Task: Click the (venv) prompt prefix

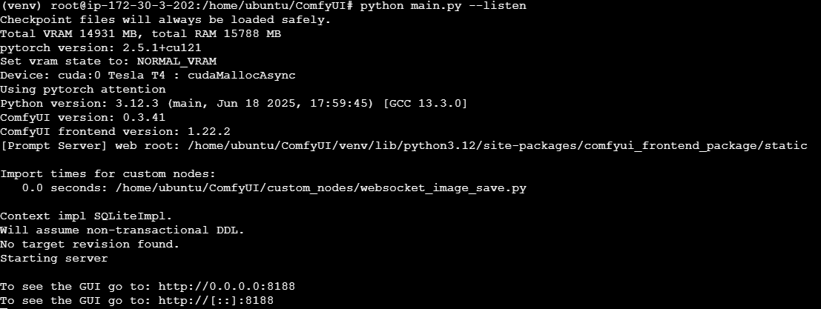Action: (x=22, y=6)
